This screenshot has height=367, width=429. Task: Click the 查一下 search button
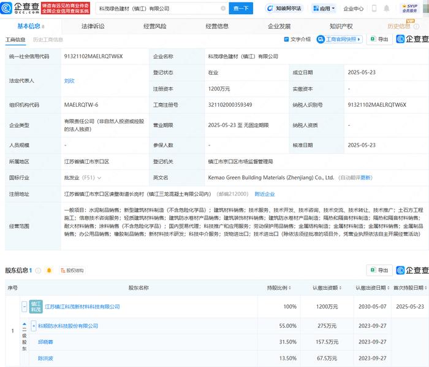241,8
